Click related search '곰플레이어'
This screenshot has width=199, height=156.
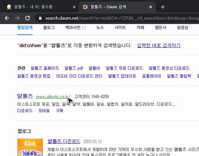(x=151, y=76)
